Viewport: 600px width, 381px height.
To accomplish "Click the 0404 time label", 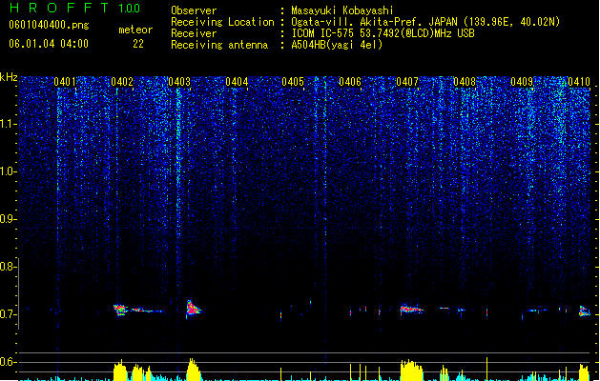I will click(237, 82).
